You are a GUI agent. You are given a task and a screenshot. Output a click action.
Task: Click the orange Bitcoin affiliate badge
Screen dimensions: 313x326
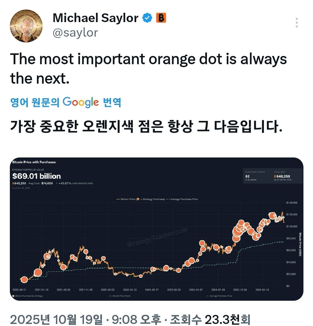(161, 18)
